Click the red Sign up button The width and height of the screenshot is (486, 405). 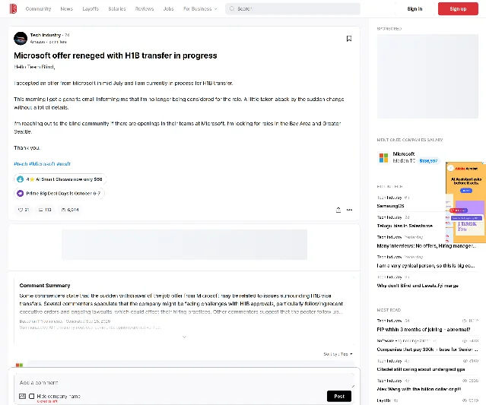pyautogui.click(x=458, y=9)
